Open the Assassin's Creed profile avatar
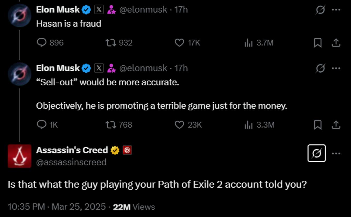This screenshot has width=351, height=217. click(20, 156)
